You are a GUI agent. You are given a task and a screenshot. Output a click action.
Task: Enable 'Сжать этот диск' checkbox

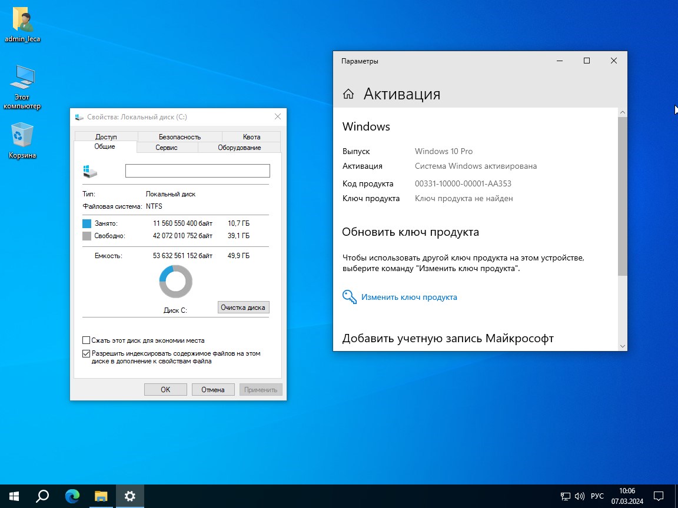click(x=87, y=340)
